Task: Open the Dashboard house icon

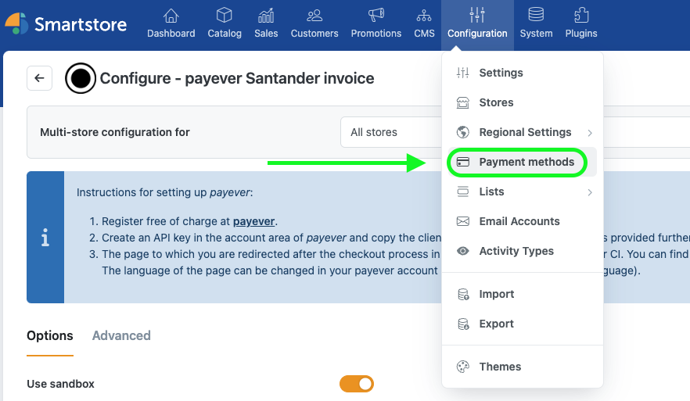Action: (x=171, y=16)
